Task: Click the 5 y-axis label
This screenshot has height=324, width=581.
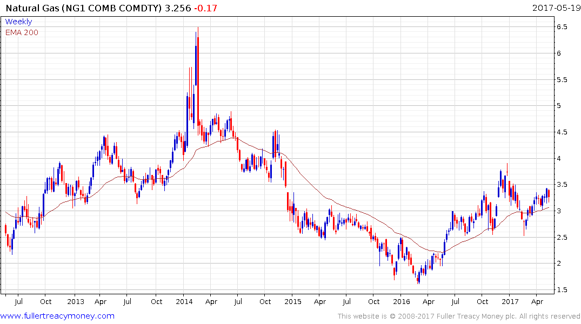Action: (559, 106)
